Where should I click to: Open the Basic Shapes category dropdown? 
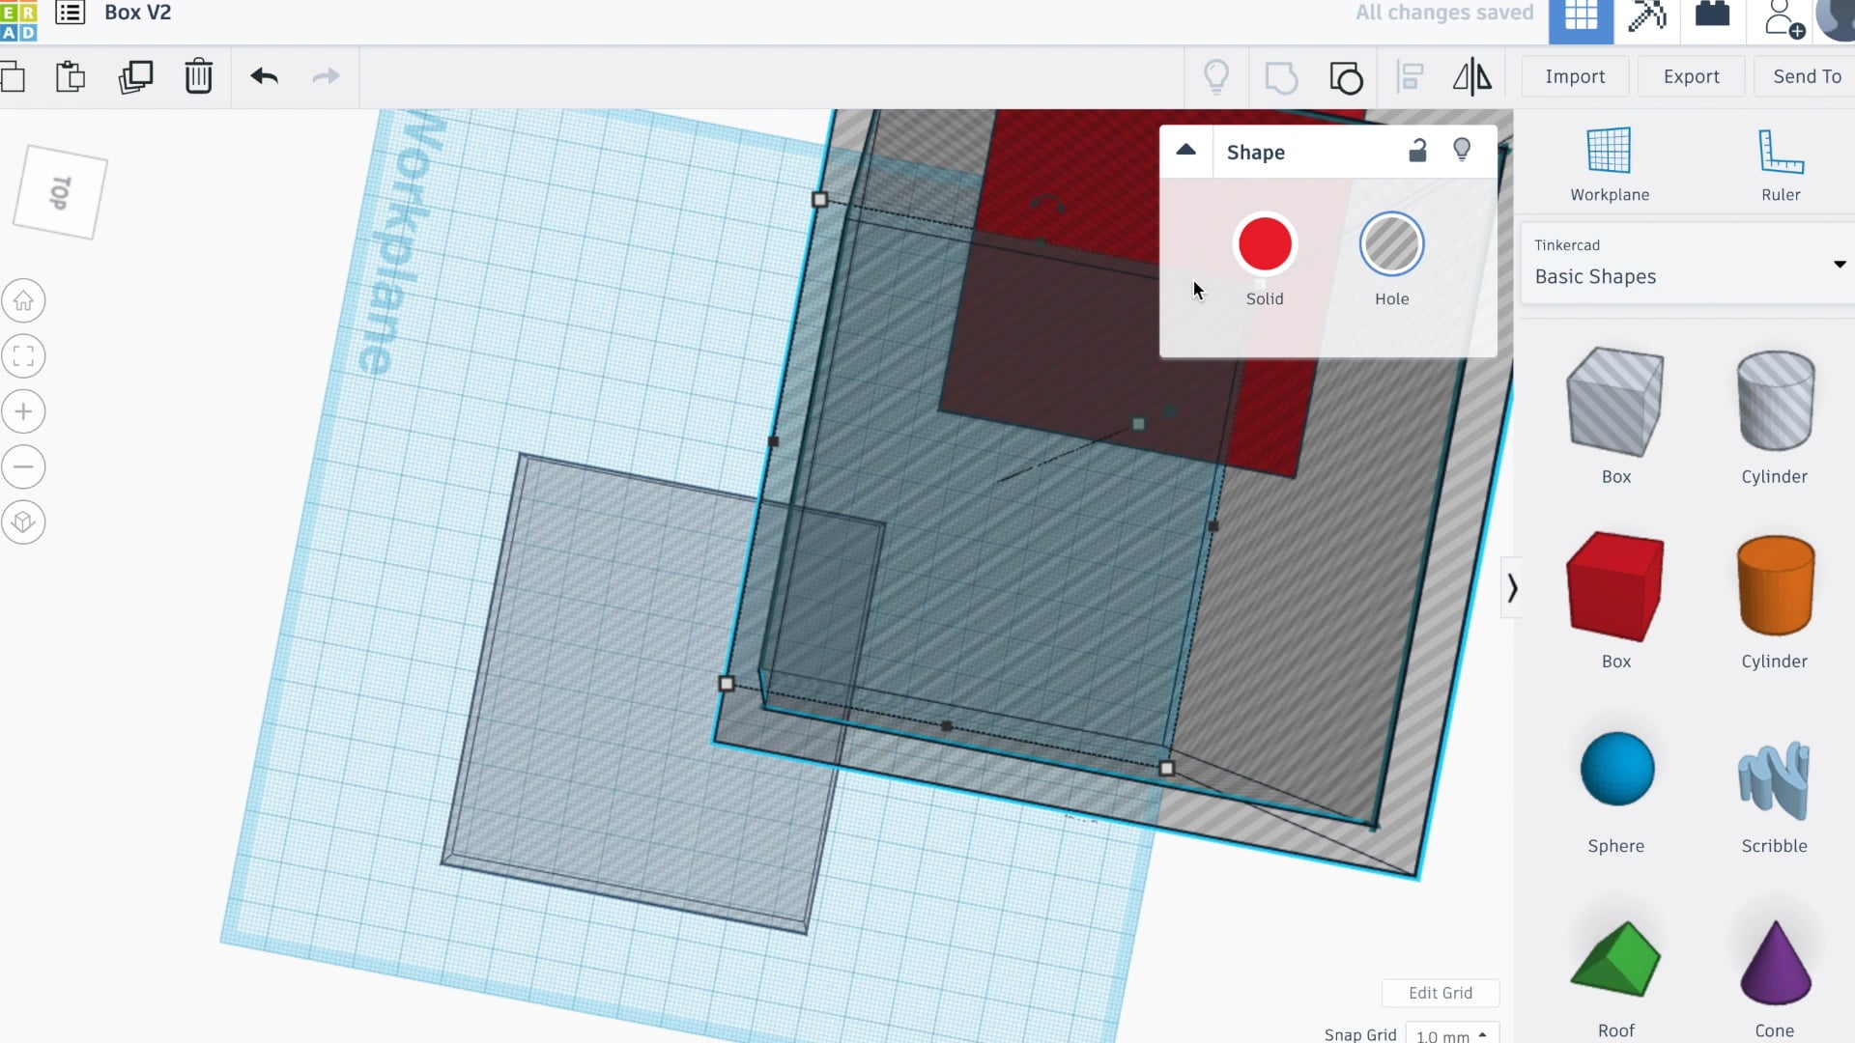[1839, 265]
